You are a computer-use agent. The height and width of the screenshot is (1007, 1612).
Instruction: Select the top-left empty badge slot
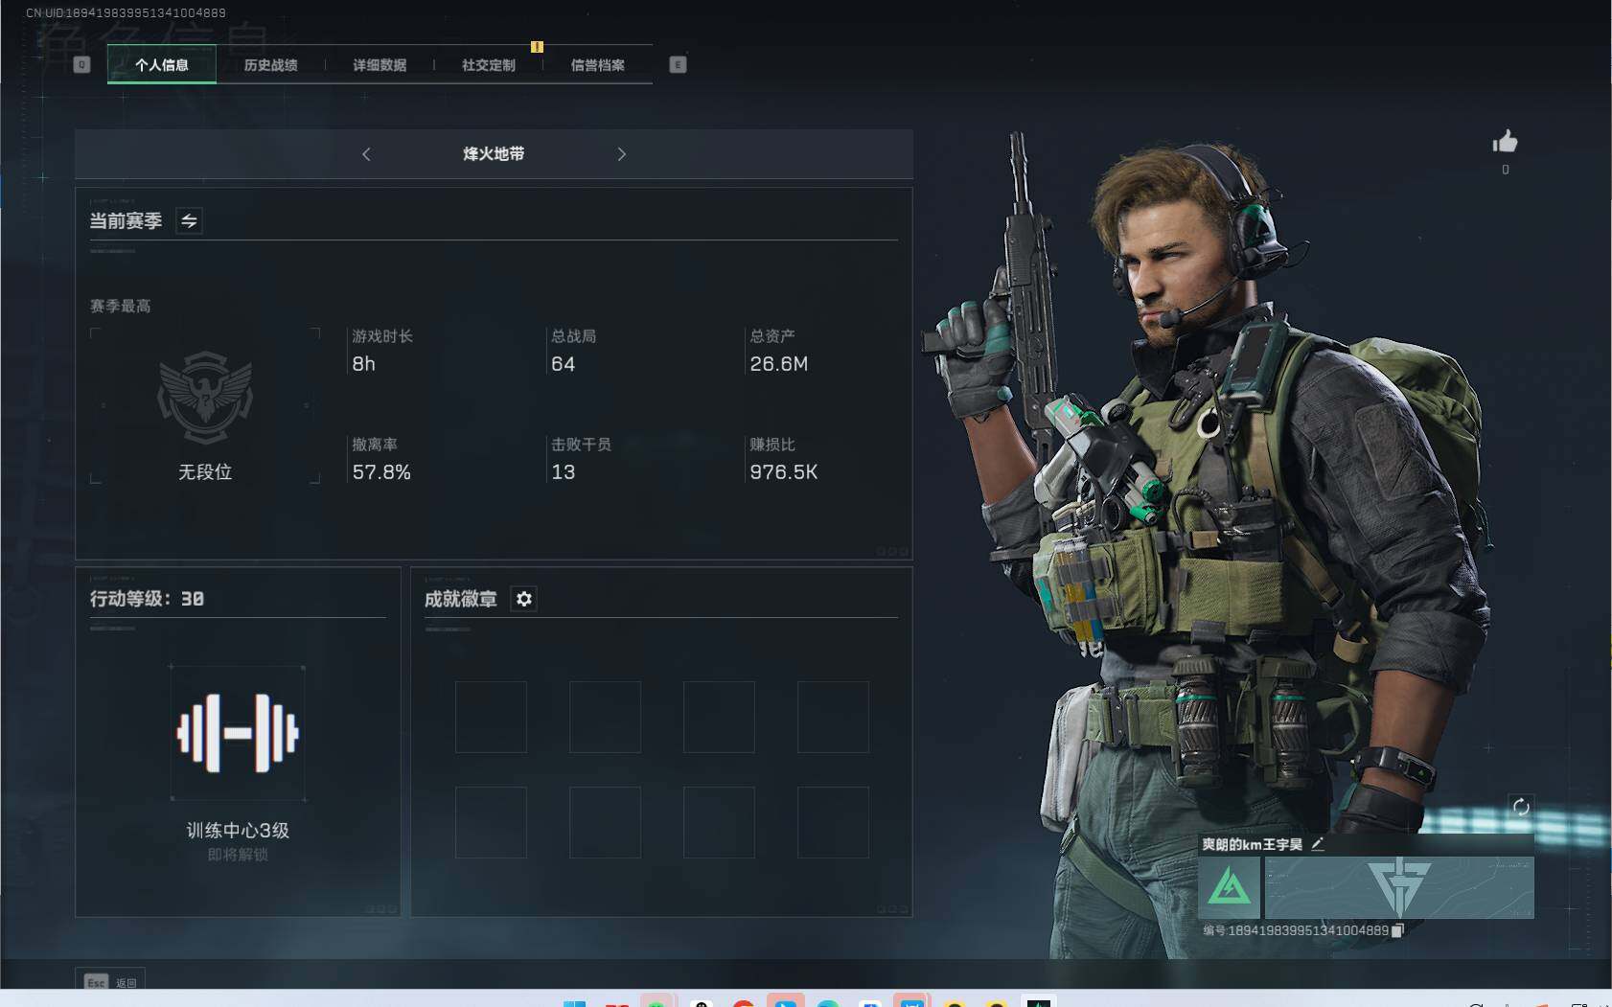[x=491, y=717]
